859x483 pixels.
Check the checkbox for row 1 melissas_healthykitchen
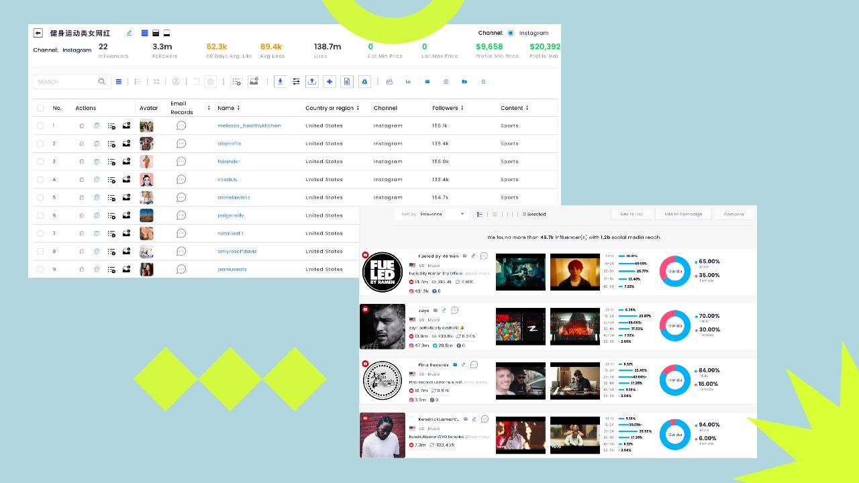40,125
